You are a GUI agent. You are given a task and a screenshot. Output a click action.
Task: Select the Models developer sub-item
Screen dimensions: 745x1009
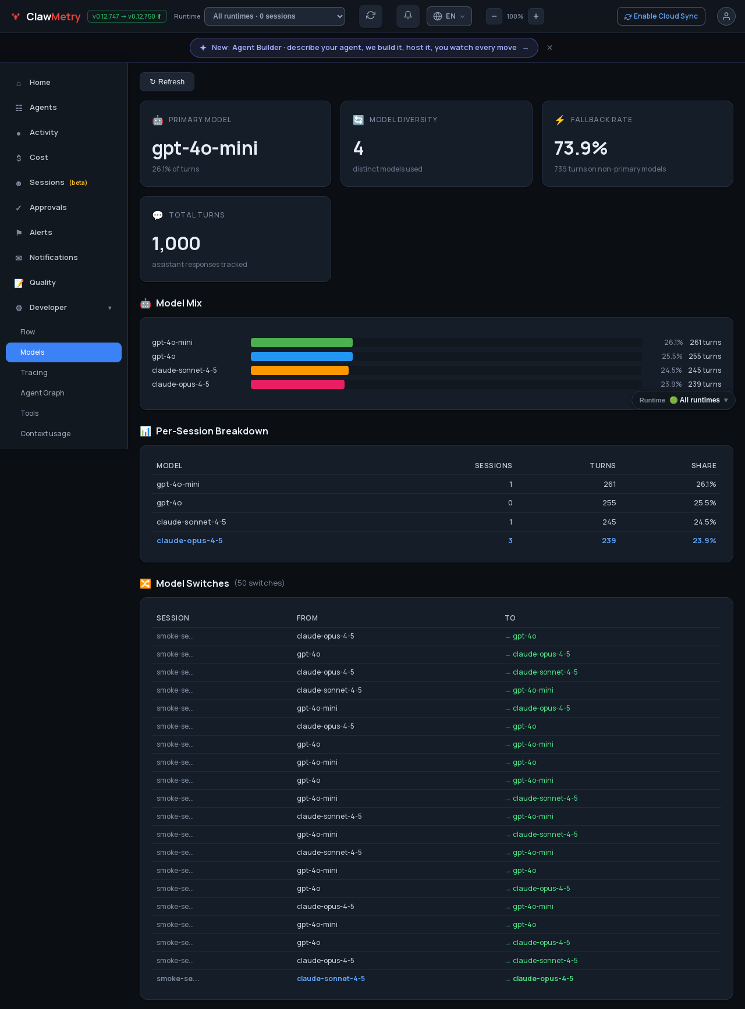point(64,352)
